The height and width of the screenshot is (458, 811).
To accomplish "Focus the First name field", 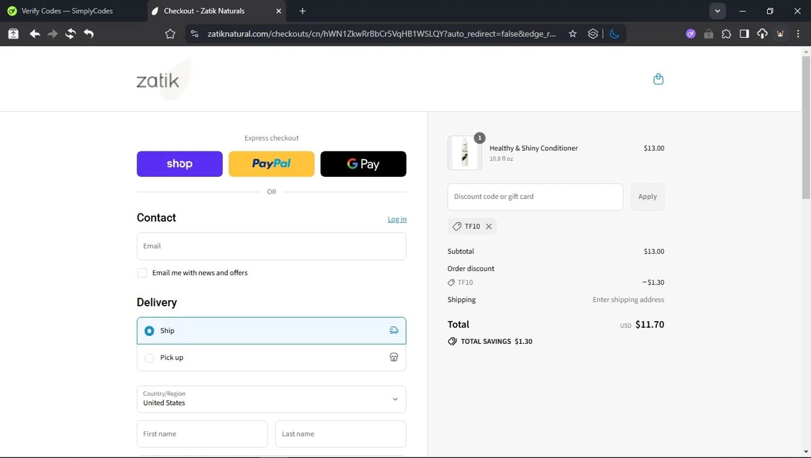I will [x=202, y=434].
